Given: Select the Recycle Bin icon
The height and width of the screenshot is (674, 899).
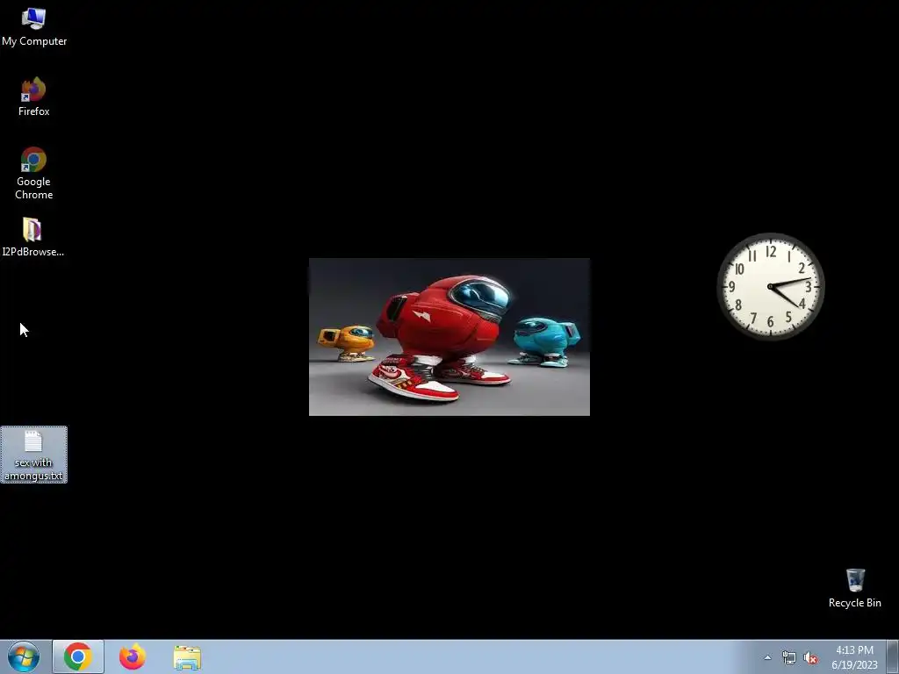Looking at the screenshot, I should (x=854, y=588).
